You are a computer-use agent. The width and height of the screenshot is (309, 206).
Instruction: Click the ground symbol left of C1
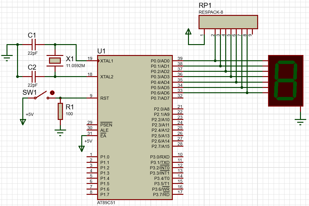tap(7, 58)
